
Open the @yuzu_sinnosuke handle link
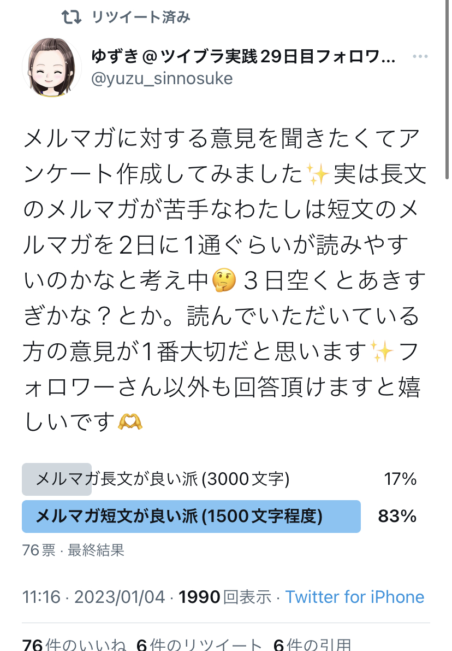(x=162, y=79)
